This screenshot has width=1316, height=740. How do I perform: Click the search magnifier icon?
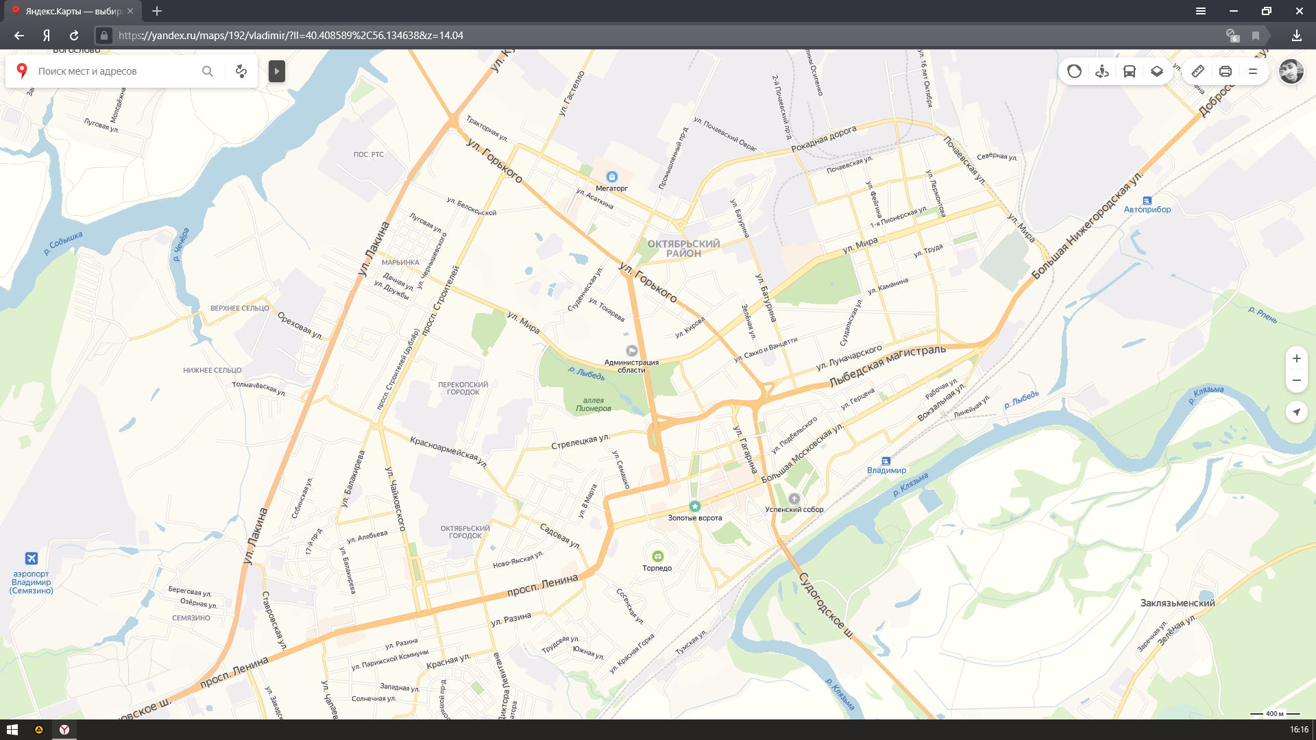208,71
